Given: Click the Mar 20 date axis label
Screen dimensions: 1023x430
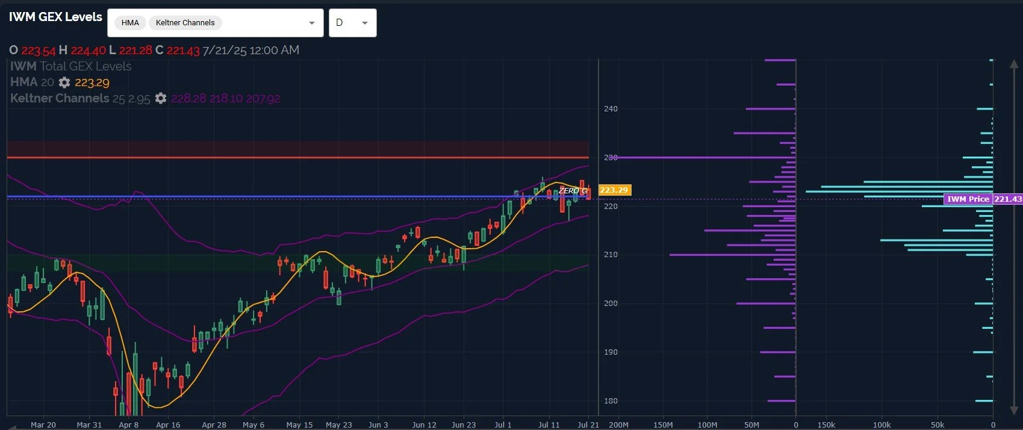Looking at the screenshot, I should pyautogui.click(x=43, y=425).
